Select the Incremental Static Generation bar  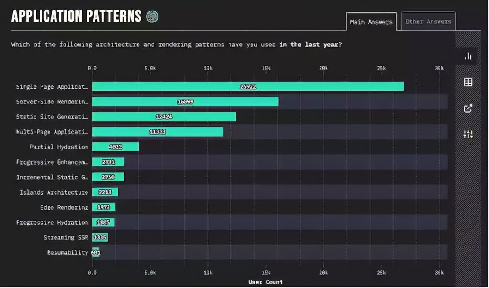click(108, 177)
